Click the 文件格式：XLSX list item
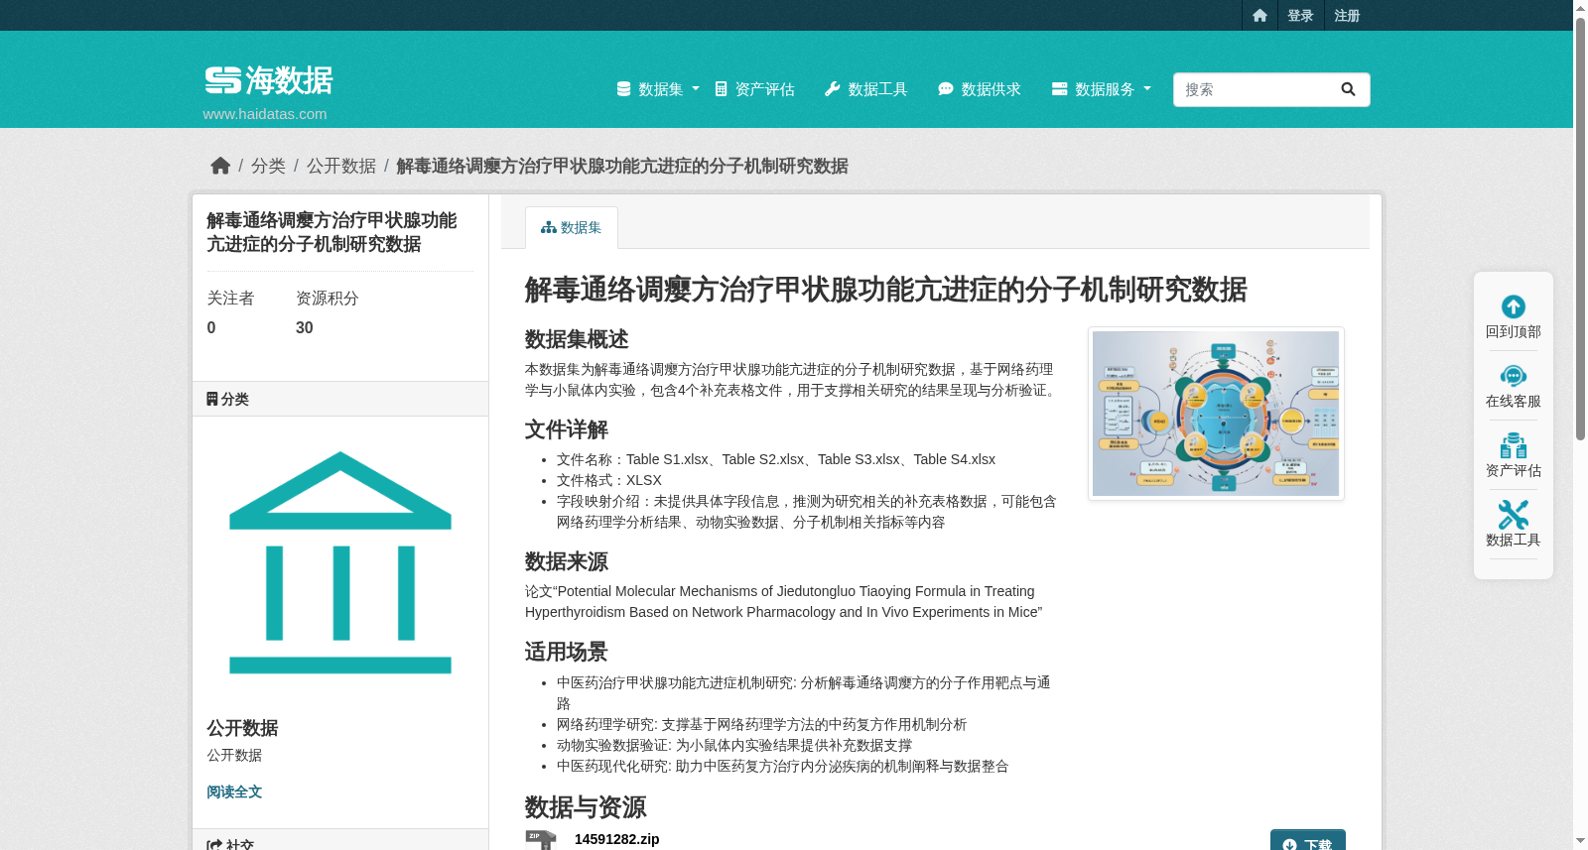1588x850 pixels. pos(609,480)
